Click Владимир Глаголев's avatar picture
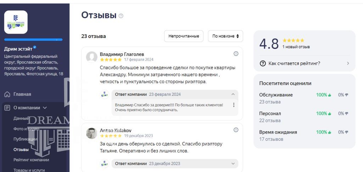This screenshot has width=363, height=172. (x=92, y=57)
